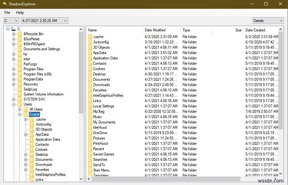The height and width of the screenshot is (185, 288).
Task: Sort by the Date Modified column header
Action: point(161,30)
